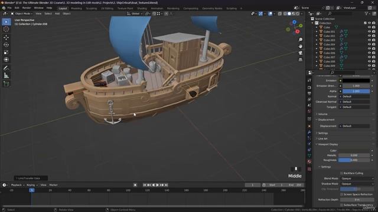Image resolution: width=378 pixels, height=212 pixels.
Task: Click the Blender logo menu icon
Action: click(4, 8)
